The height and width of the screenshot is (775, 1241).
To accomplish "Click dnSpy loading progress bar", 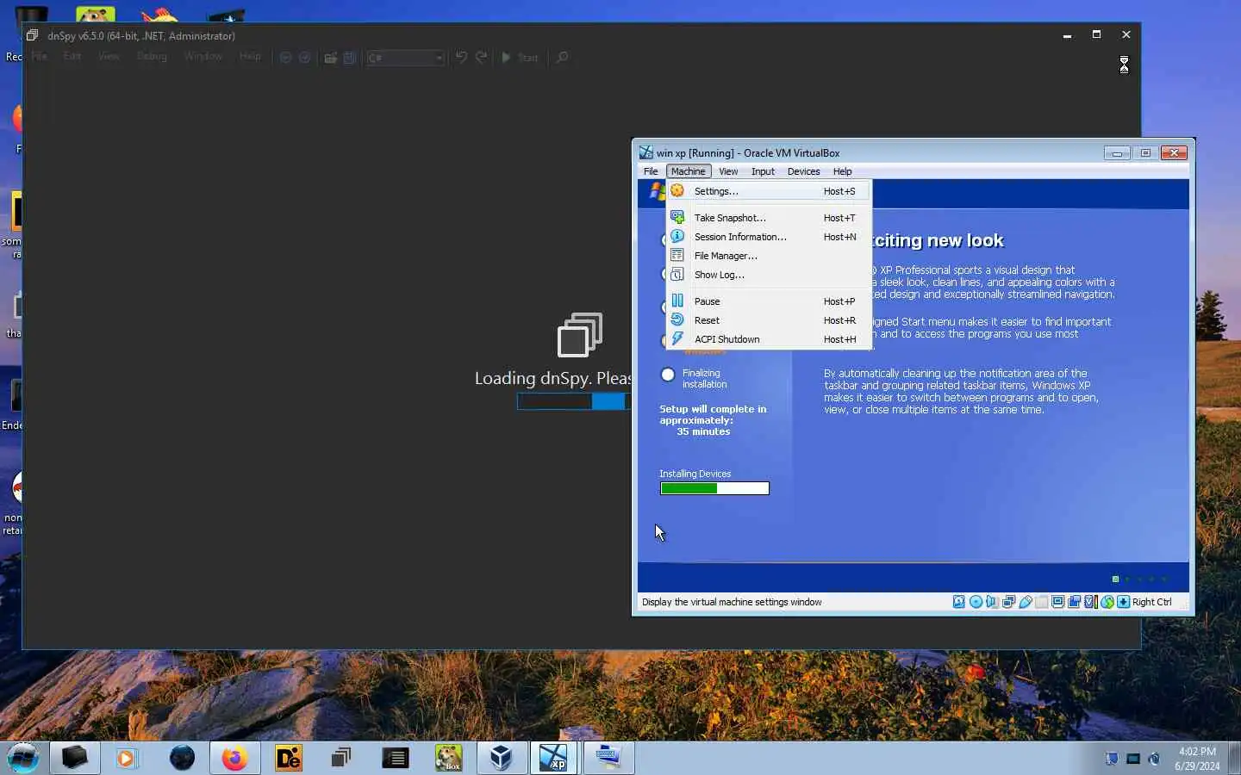I will pyautogui.click(x=574, y=401).
